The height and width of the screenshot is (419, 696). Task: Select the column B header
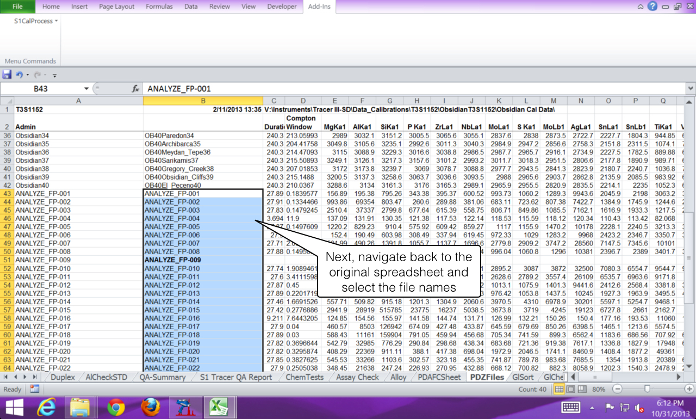coord(203,101)
